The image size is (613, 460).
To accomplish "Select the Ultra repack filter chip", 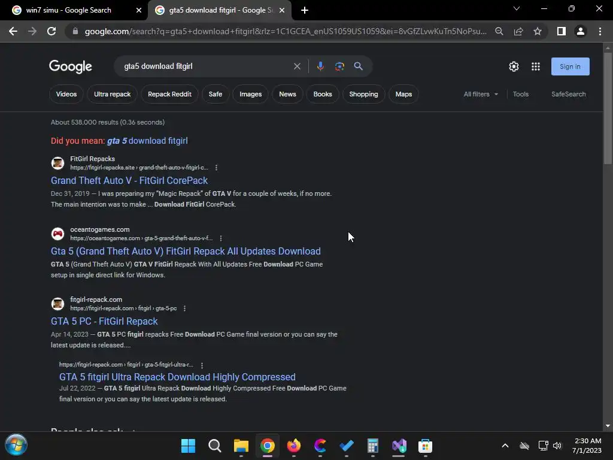I will [x=112, y=94].
